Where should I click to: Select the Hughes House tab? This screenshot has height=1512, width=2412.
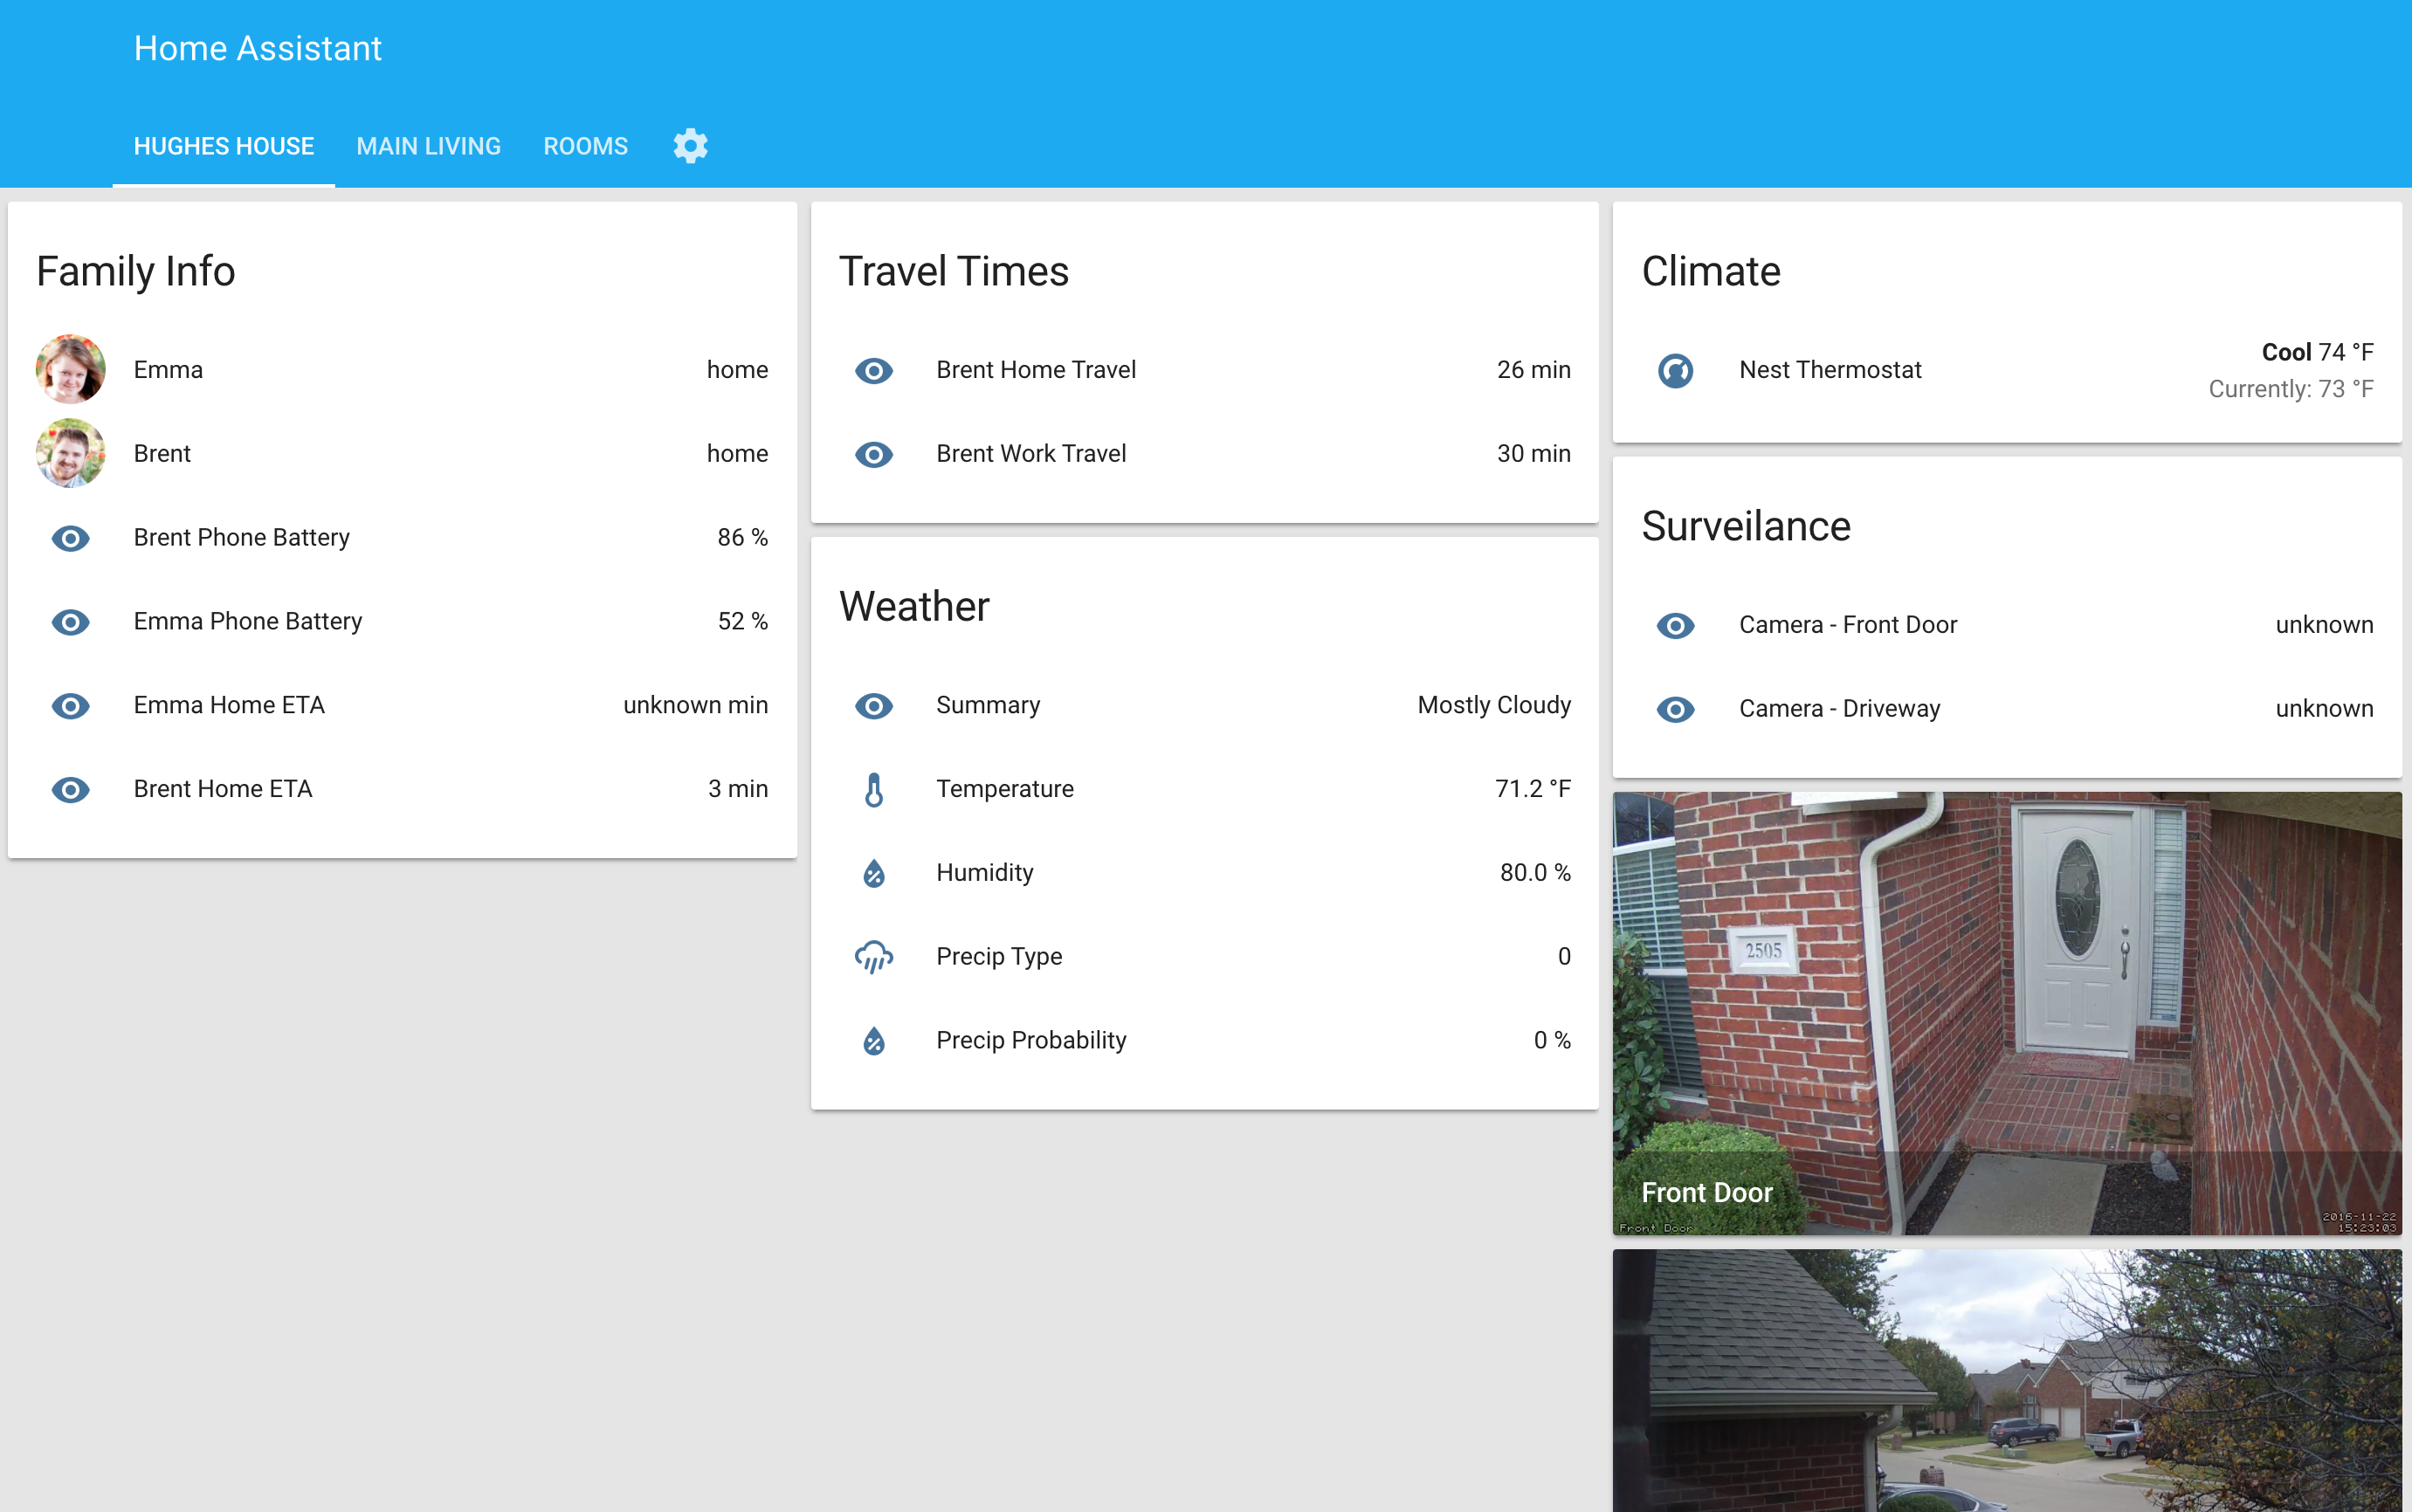pos(223,146)
